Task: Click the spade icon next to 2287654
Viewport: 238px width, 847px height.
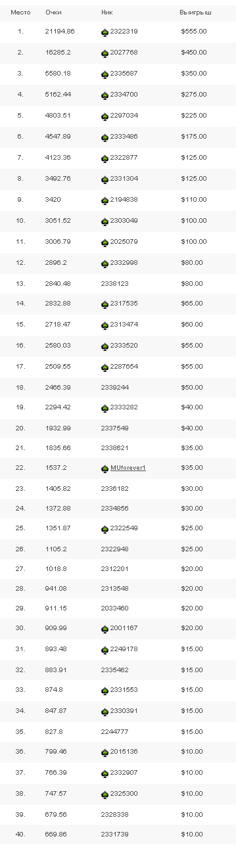Action: 105,367
